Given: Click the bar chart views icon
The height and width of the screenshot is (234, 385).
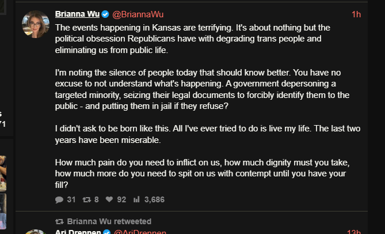Looking at the screenshot, I should pos(136,199).
